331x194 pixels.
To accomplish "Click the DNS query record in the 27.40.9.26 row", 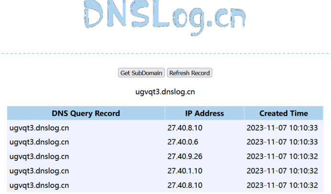I will point(39,156).
